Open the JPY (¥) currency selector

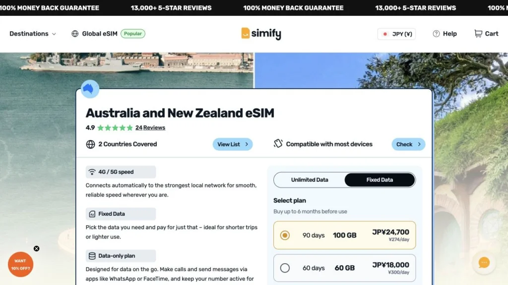[x=396, y=34]
